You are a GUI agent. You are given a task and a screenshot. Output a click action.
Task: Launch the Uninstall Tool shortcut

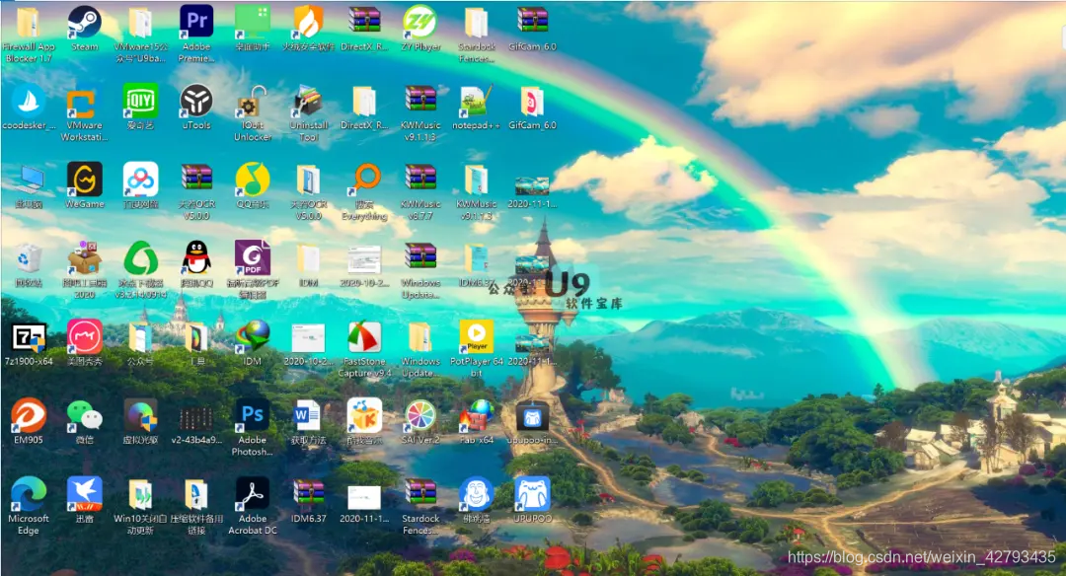click(x=309, y=102)
